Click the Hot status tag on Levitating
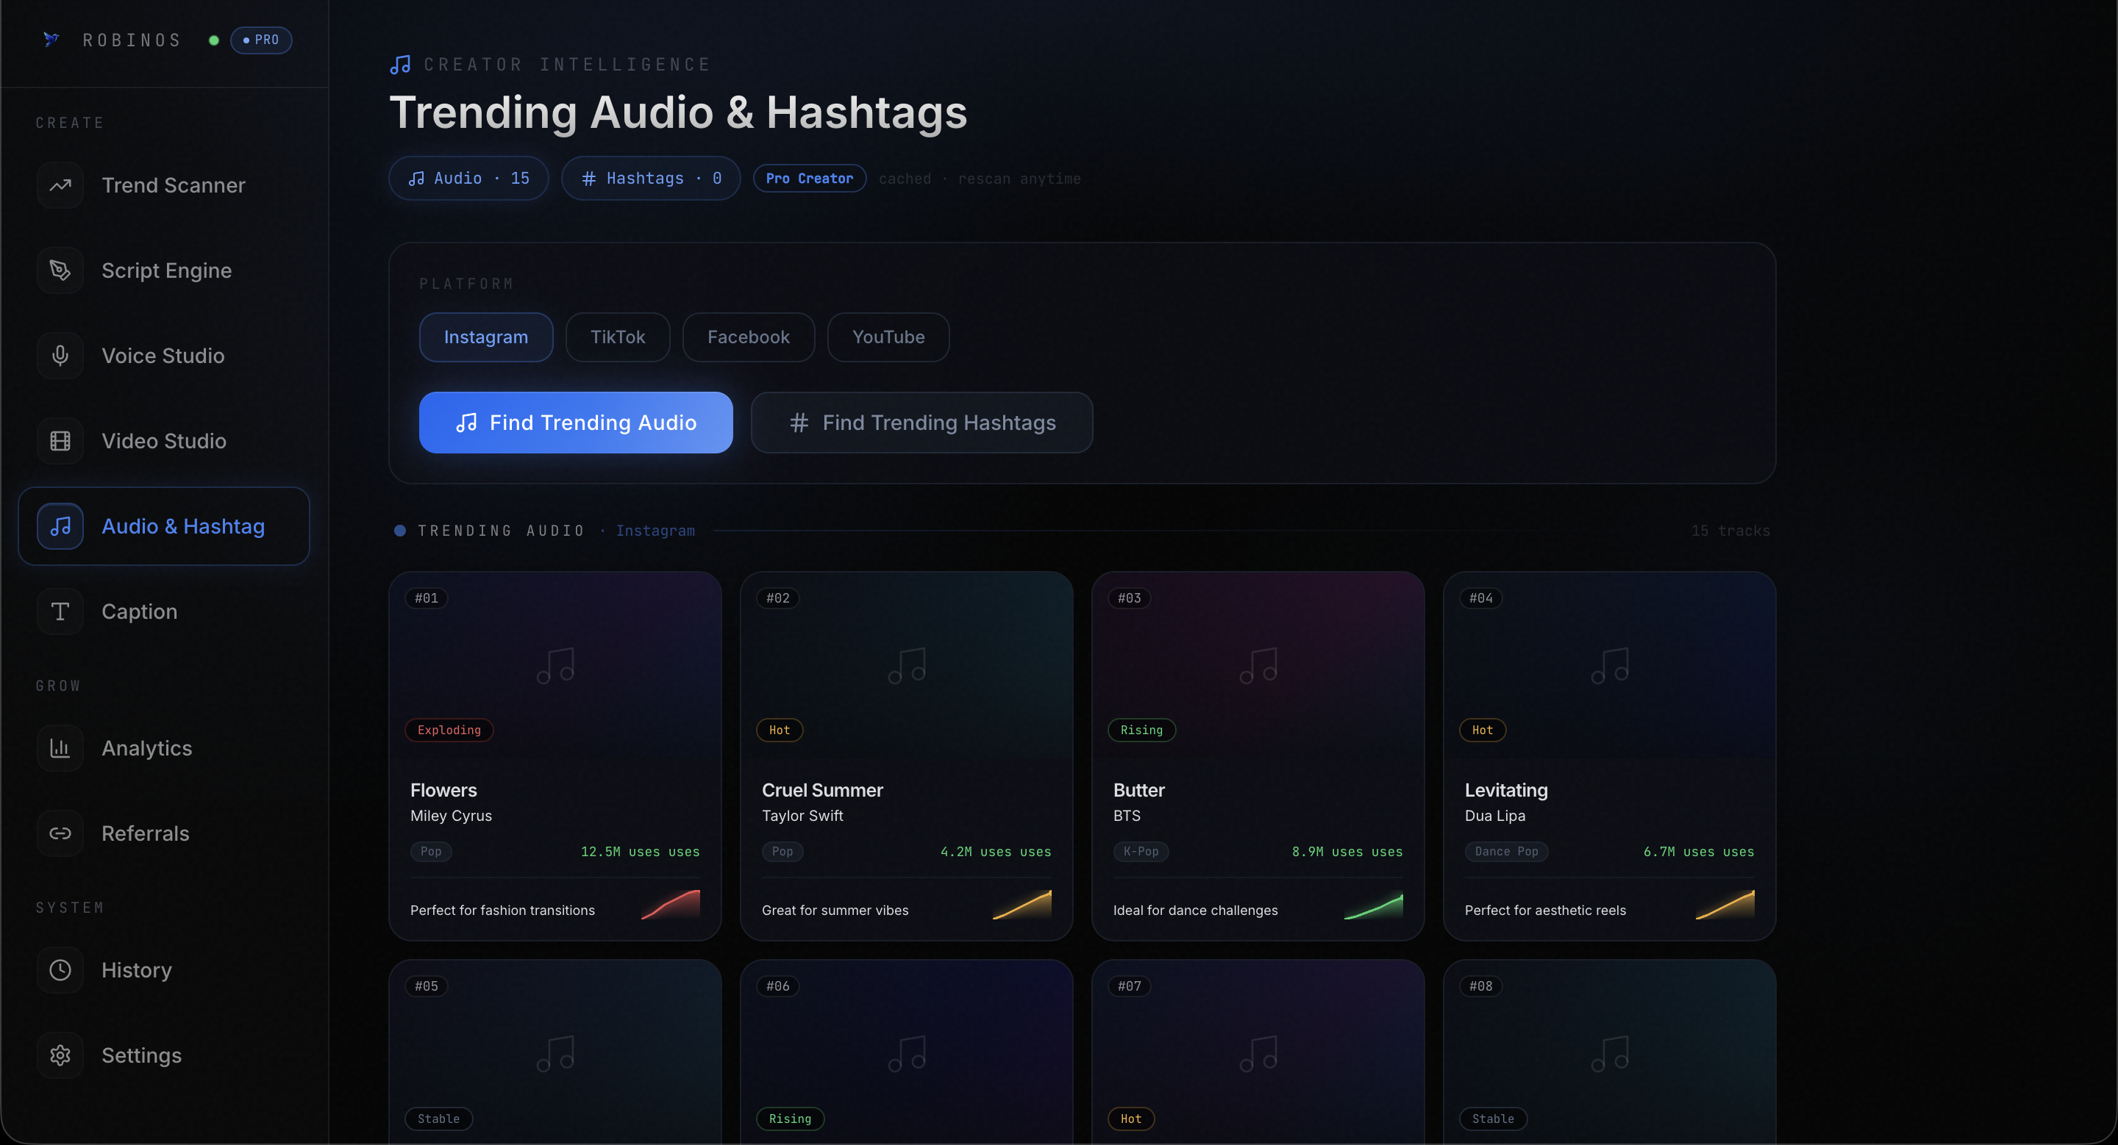Image resolution: width=2118 pixels, height=1145 pixels. coord(1483,731)
